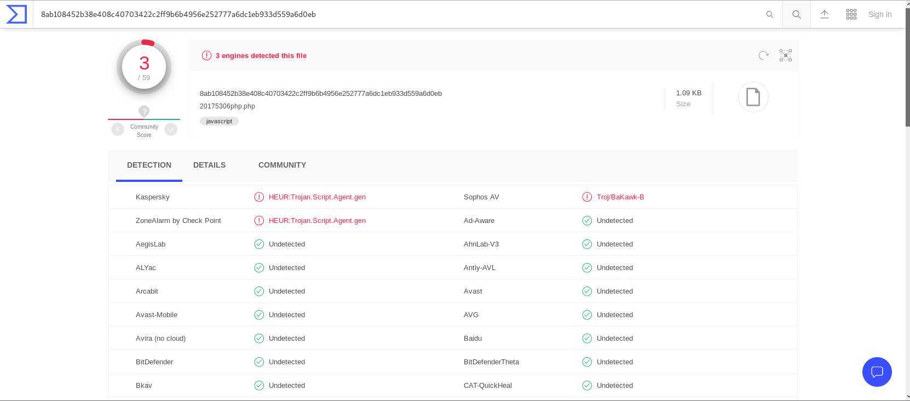The width and height of the screenshot is (910, 401).
Task: Switch to the DETECTION tab
Action: click(x=149, y=165)
